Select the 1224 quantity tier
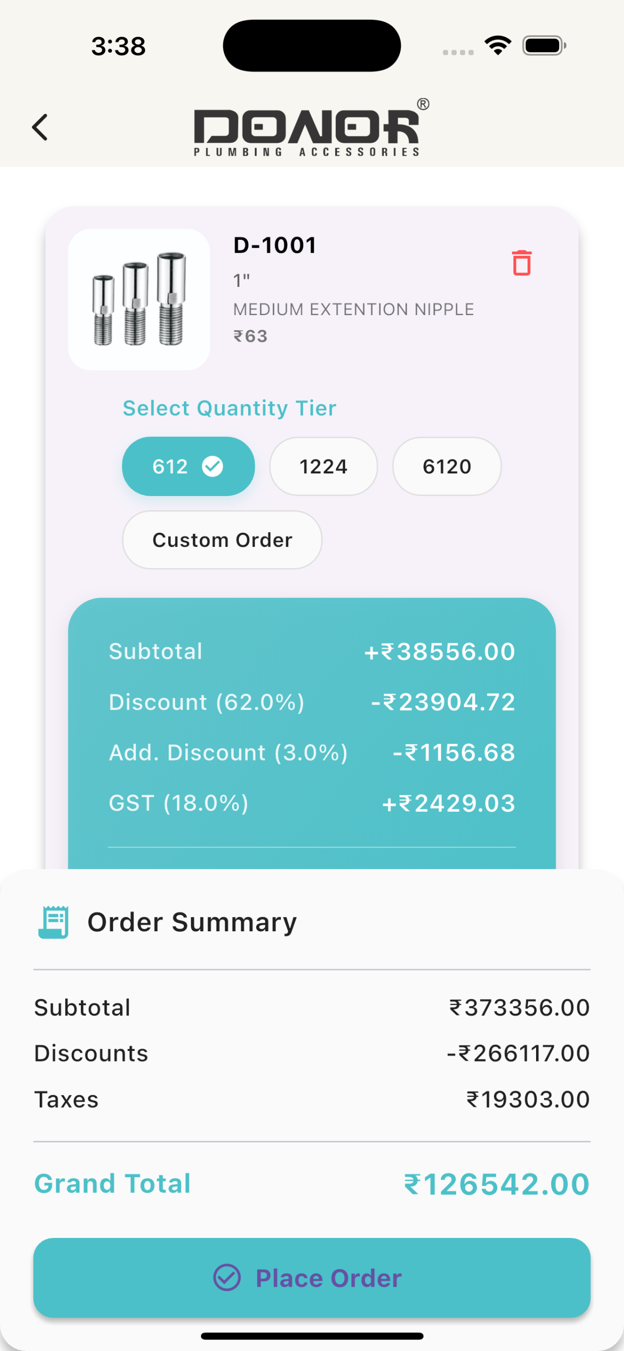The image size is (624, 1351). pyautogui.click(x=324, y=466)
